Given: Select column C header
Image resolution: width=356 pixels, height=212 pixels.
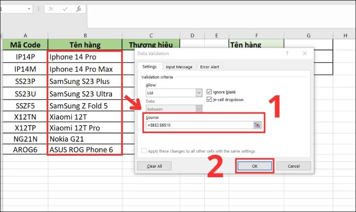Looking at the screenshot, I should (151, 36).
